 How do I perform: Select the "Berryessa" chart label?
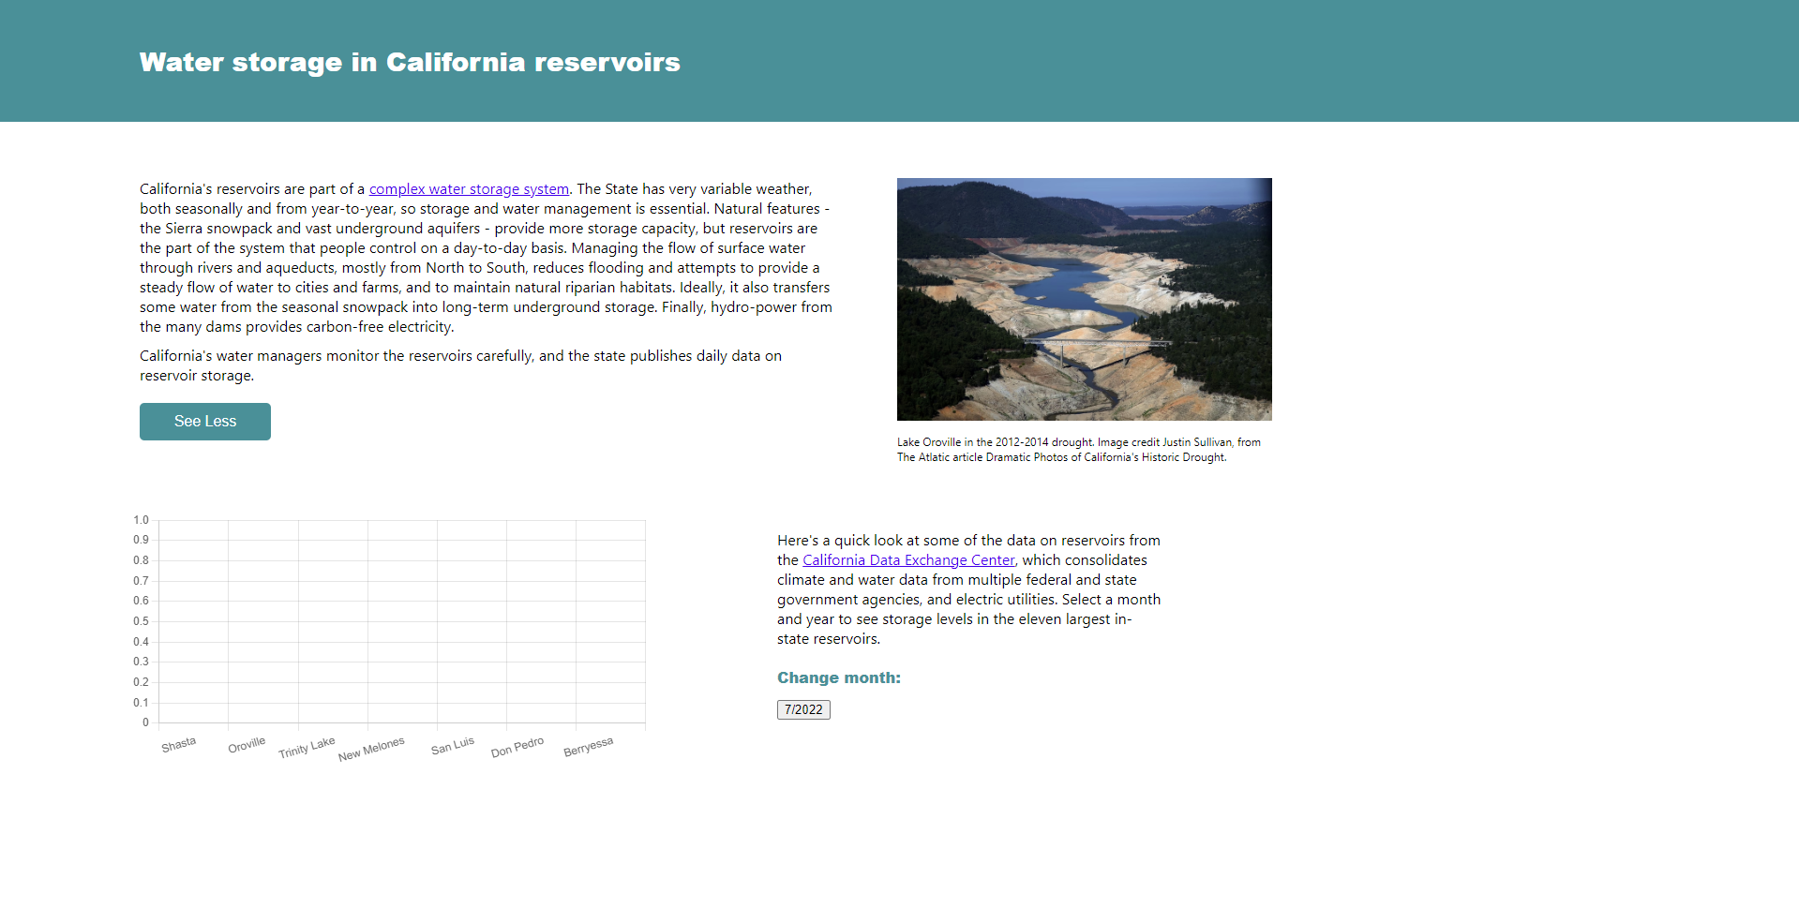pos(589,746)
